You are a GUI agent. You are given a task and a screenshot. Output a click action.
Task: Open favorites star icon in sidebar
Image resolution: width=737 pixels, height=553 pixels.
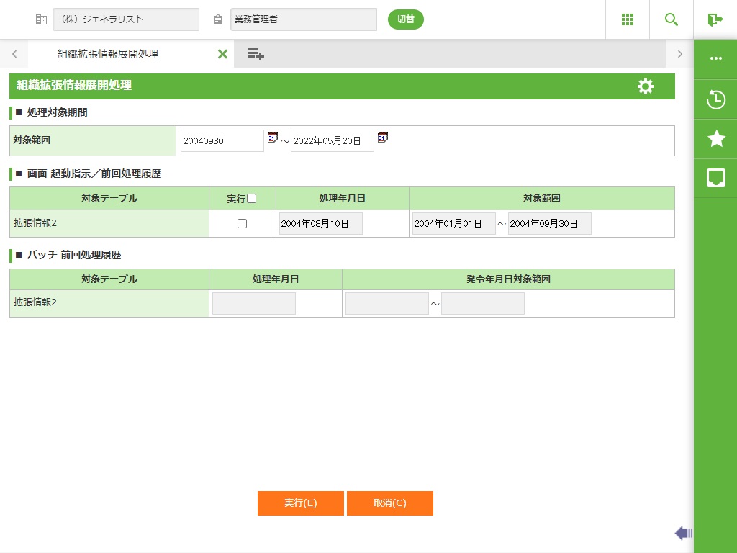click(715, 139)
